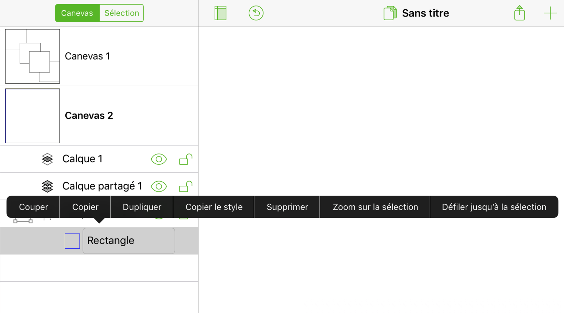This screenshot has height=313, width=564.
Task: Click the Canevas 2 label
Action: pos(89,116)
